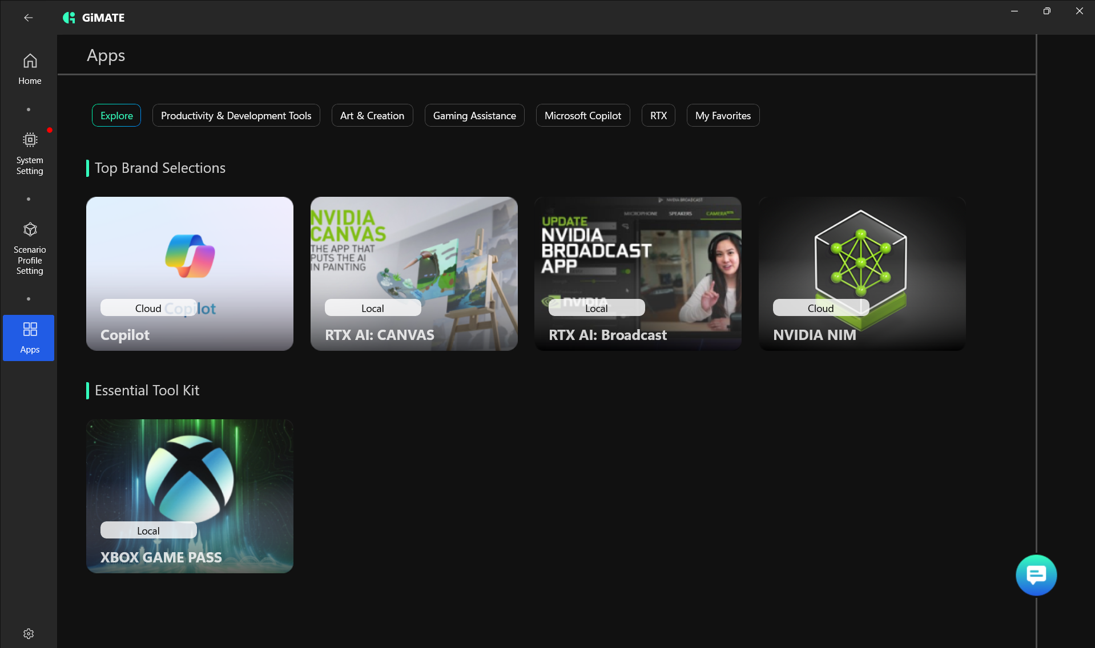Open the chat support bubble
Screen dimensions: 1095x648
(1036, 575)
